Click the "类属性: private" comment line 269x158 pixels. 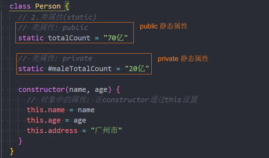(55, 58)
